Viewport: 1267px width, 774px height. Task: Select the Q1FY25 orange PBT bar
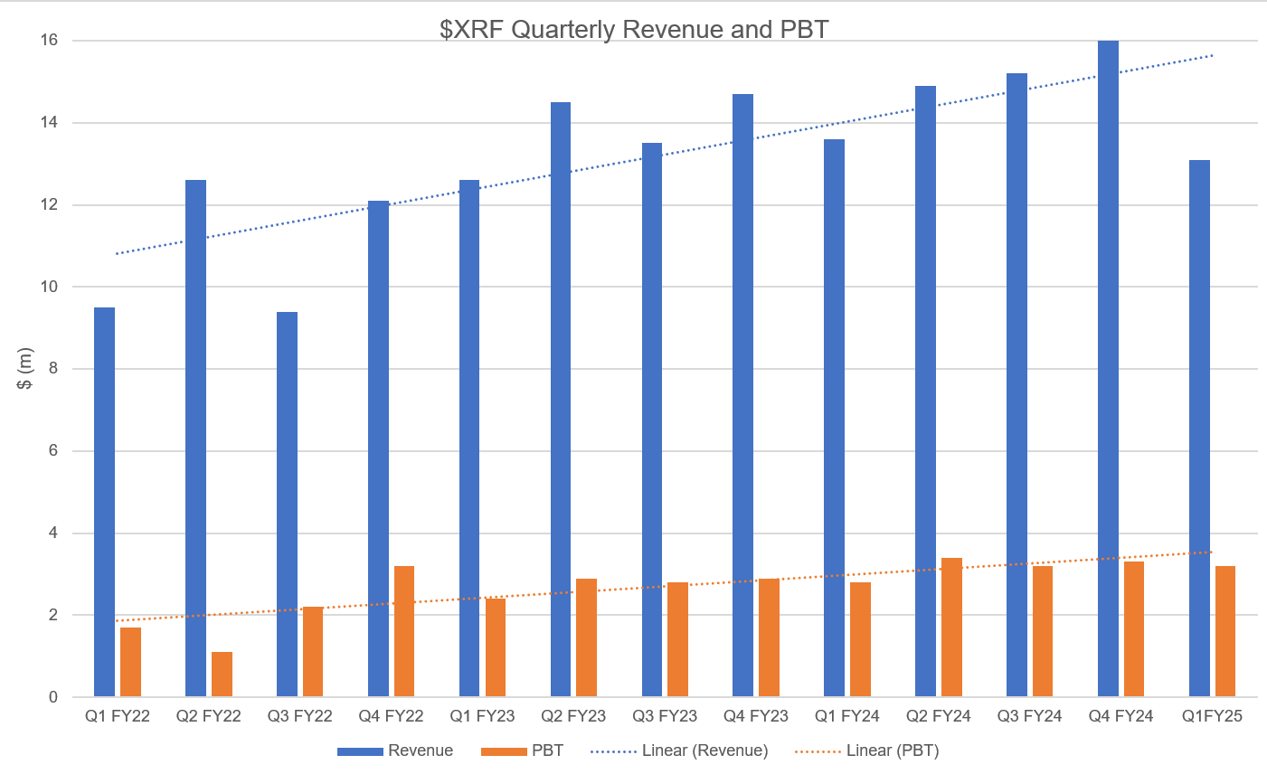click(x=1226, y=631)
